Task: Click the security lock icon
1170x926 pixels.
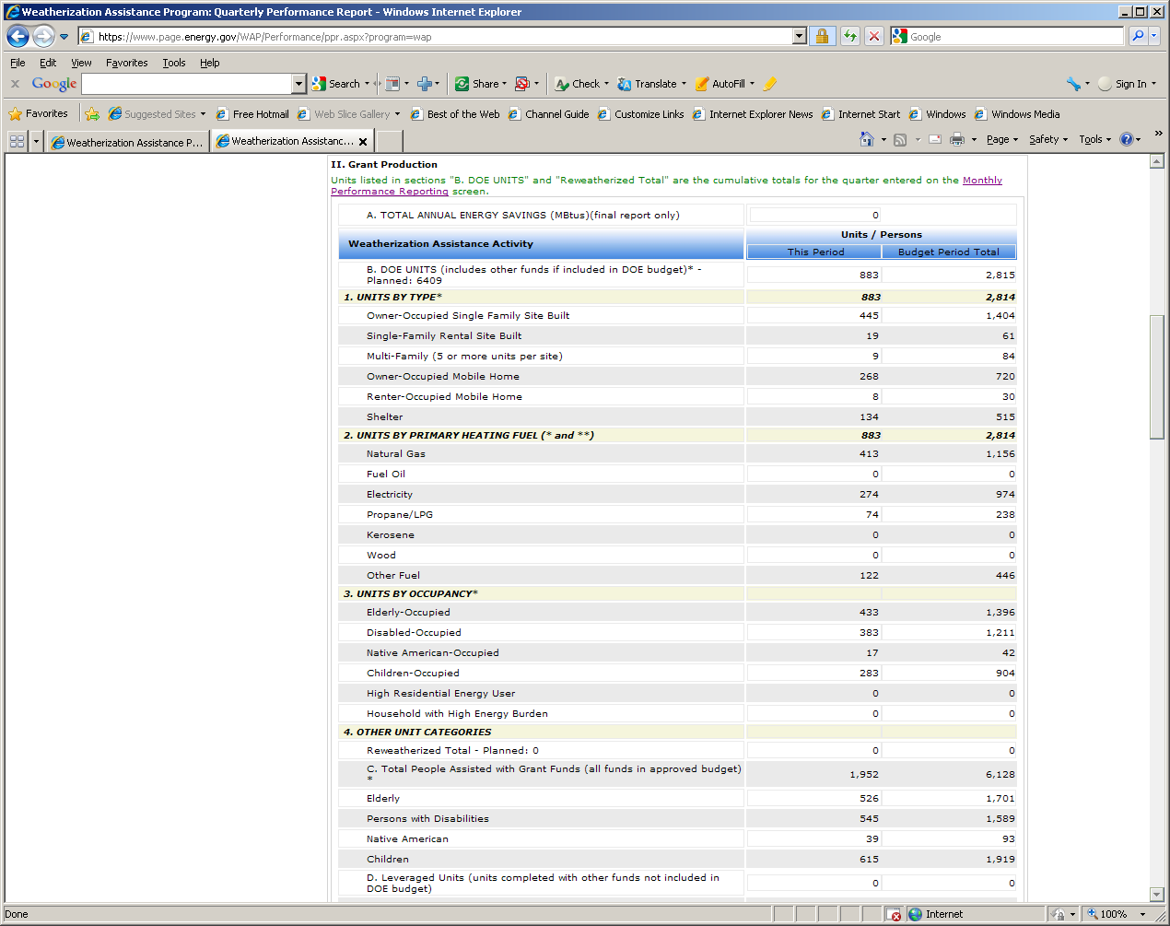Action: [x=822, y=37]
